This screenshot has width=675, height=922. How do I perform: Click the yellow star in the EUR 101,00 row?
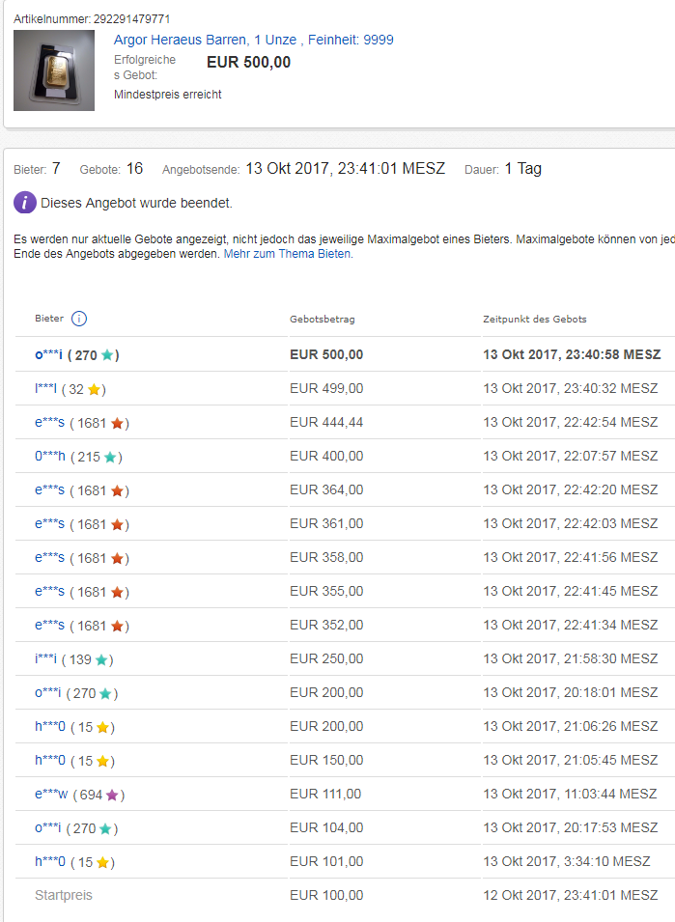pos(102,862)
